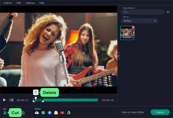Take a snapshot with camera icon
This screenshot has width=173, height=118.
pyautogui.click(x=23, y=113)
